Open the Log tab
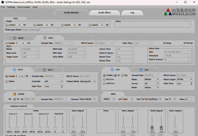The width and height of the screenshot is (198, 136). coord(132,13)
